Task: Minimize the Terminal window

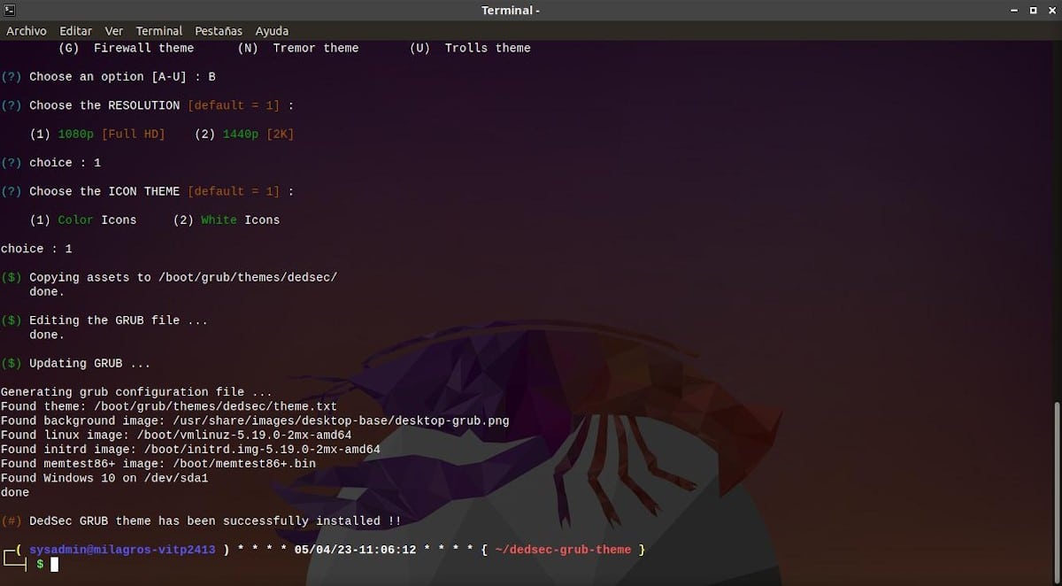Action: (1014, 11)
